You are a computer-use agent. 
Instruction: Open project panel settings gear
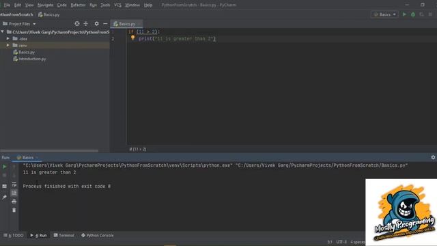[96, 24]
